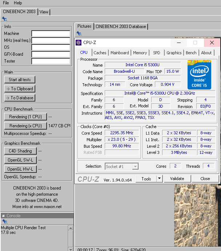Click the MHz (real freq.) input field

[51, 40]
